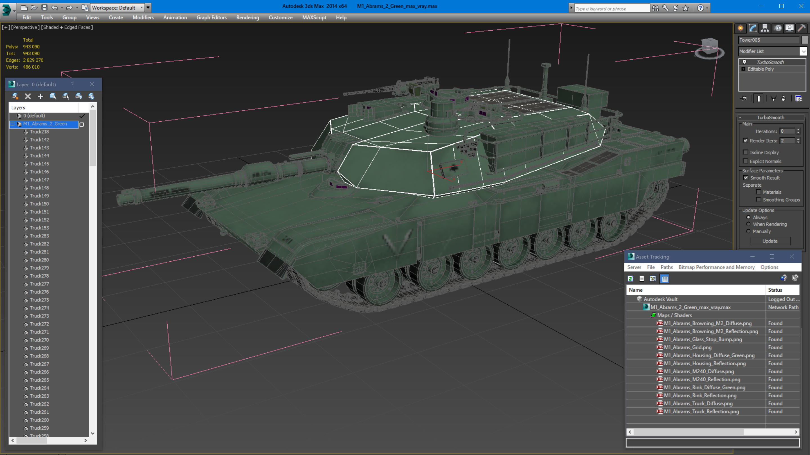Open the MAXScript menu
Screen dimensions: 810x455
coord(314,18)
